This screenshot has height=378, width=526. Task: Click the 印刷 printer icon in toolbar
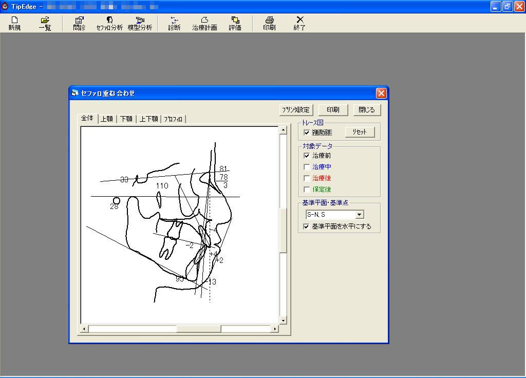(x=269, y=23)
